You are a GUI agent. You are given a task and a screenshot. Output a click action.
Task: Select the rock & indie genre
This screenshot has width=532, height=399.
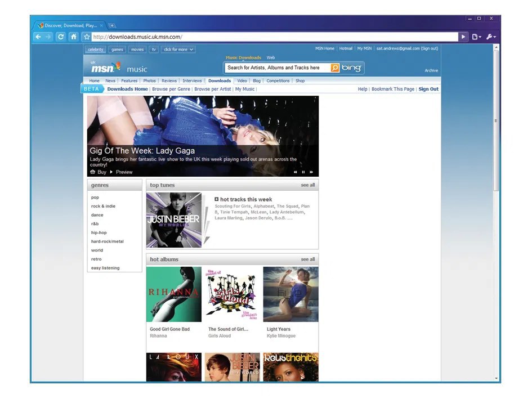pyautogui.click(x=103, y=207)
